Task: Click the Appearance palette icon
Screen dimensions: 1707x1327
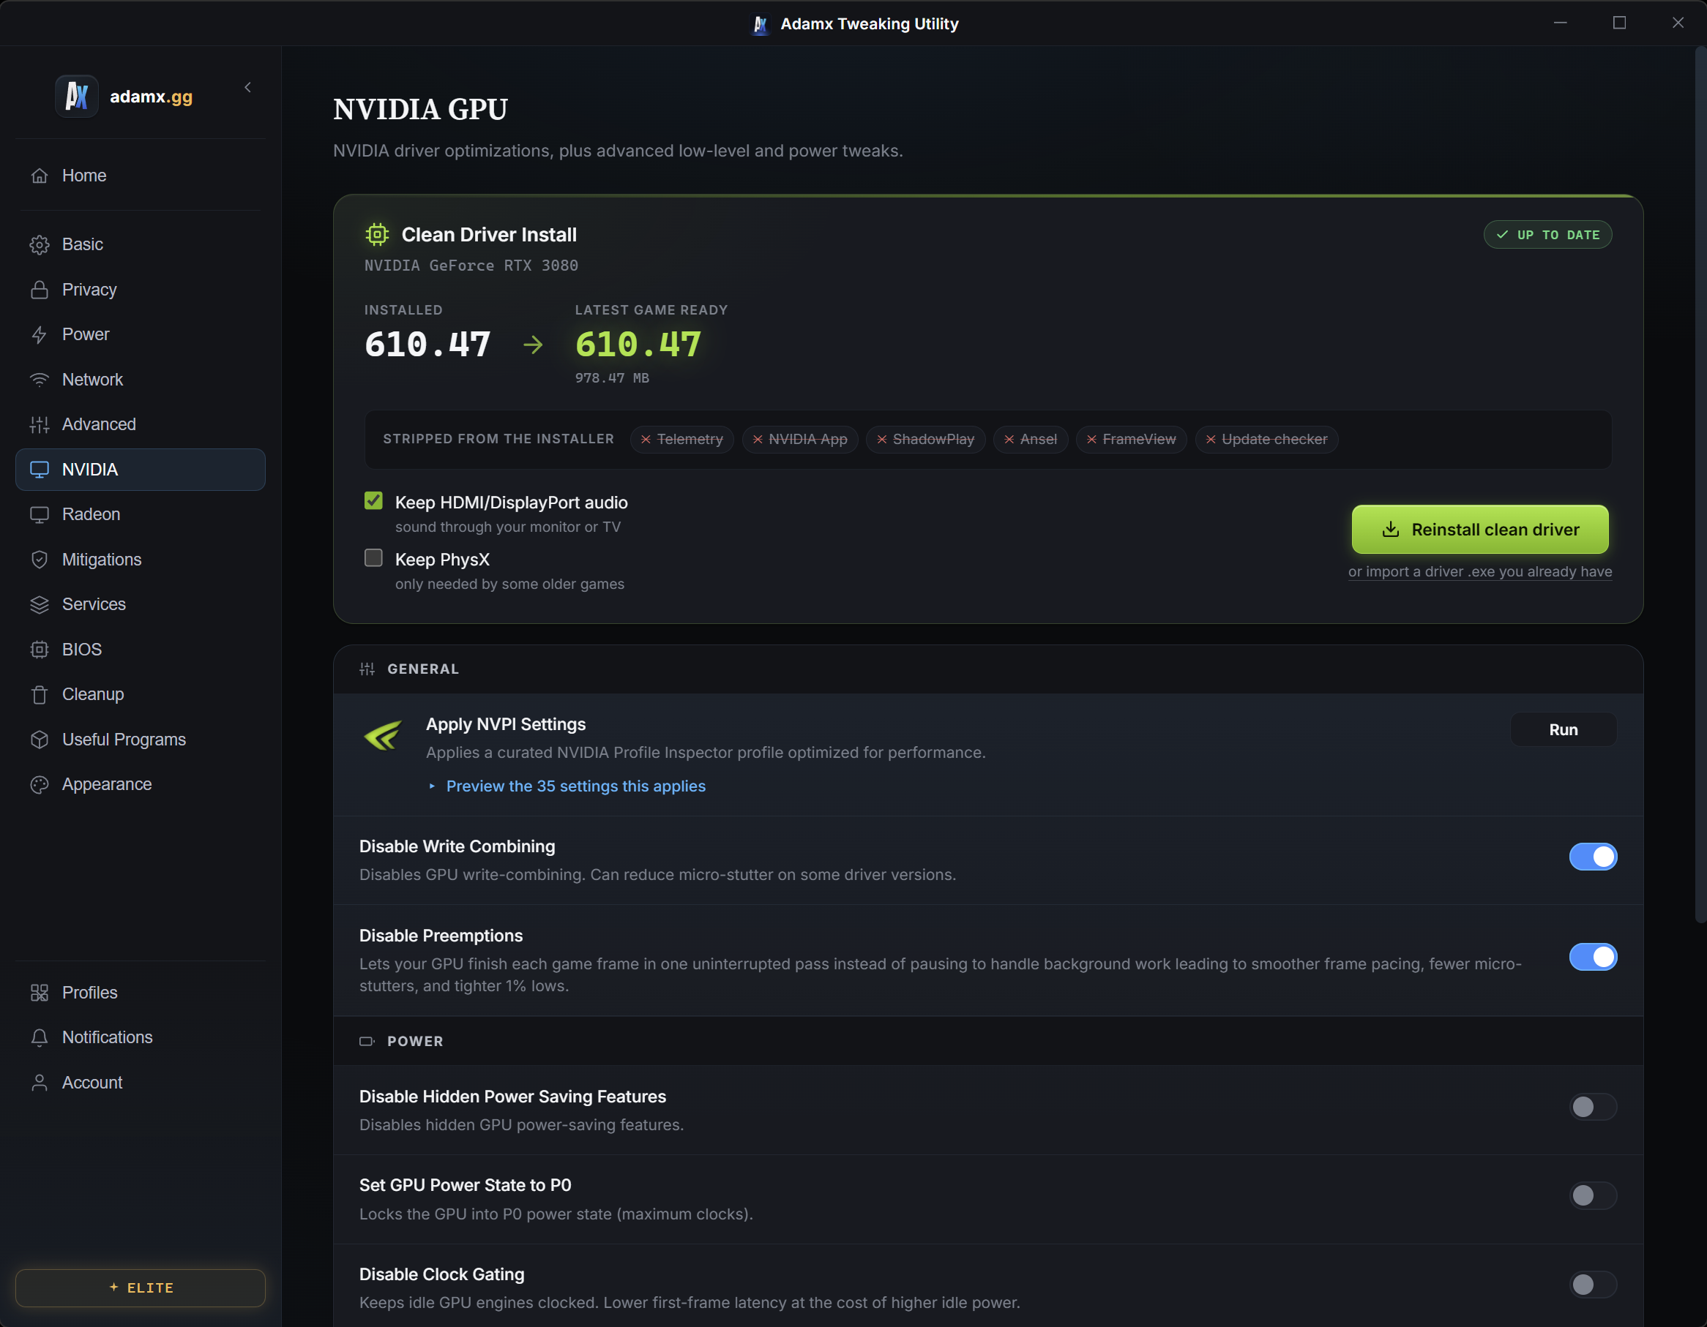Action: pos(39,784)
